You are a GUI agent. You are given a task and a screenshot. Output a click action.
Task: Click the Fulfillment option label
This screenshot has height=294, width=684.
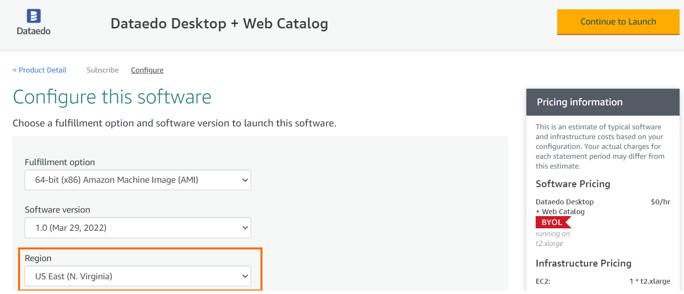click(x=60, y=162)
